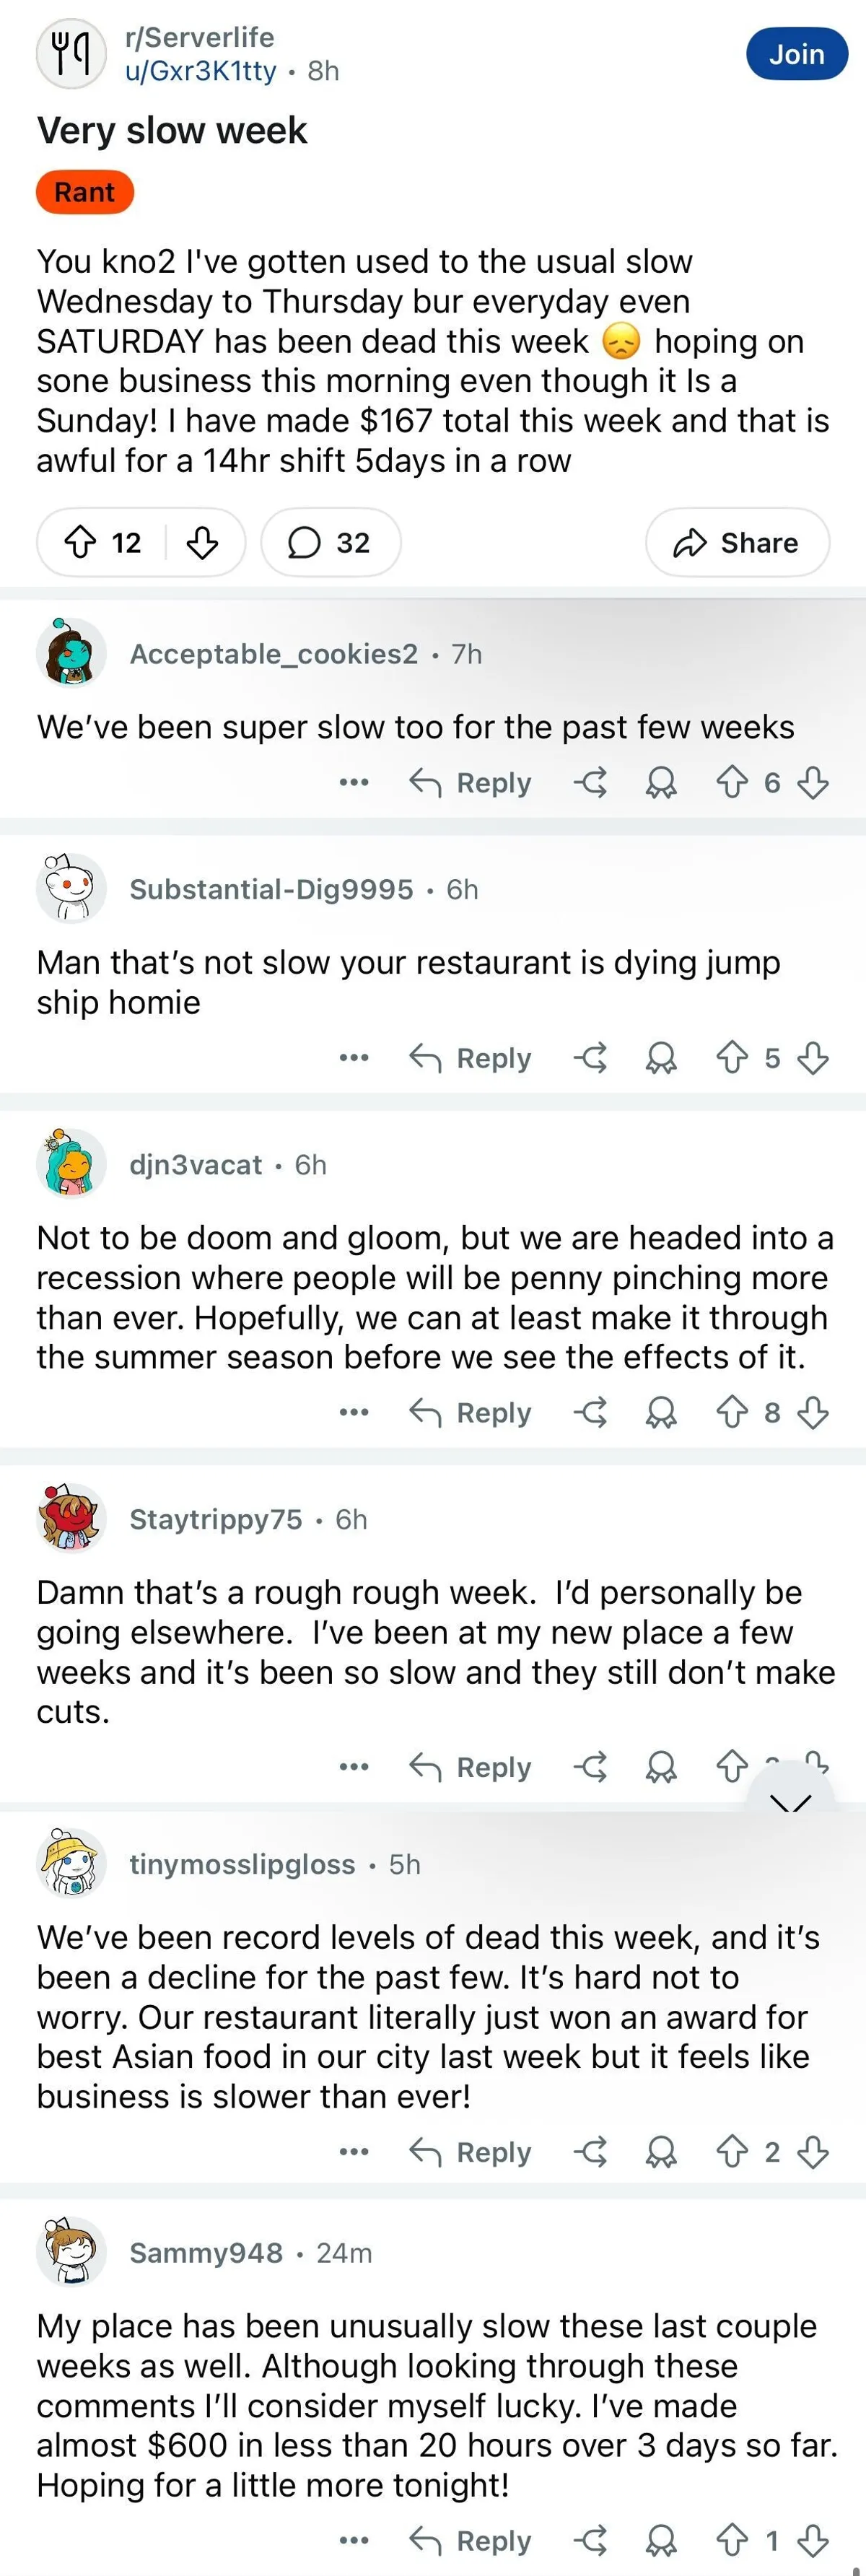
Task: Open more options on djn3vacat's comment
Action: click(x=354, y=1412)
